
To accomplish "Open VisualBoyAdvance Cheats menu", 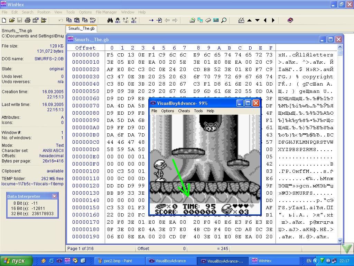I will 184,111.
